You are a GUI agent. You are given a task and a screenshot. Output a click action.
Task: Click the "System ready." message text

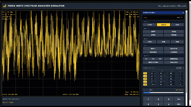(x=8, y=102)
